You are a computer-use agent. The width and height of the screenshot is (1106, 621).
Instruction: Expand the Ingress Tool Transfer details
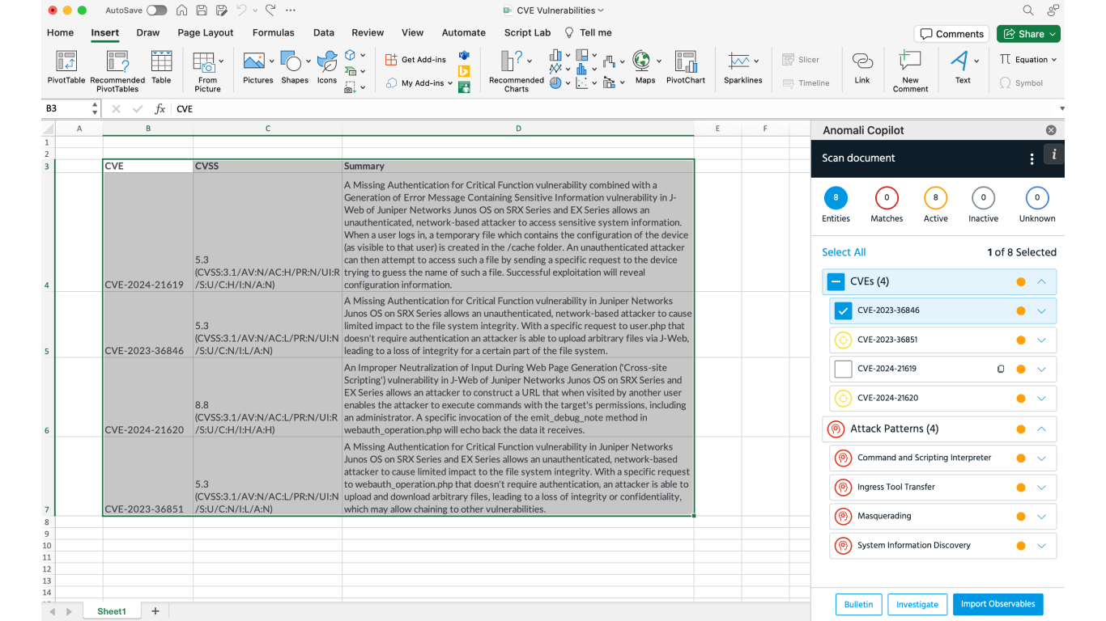[x=1042, y=487]
